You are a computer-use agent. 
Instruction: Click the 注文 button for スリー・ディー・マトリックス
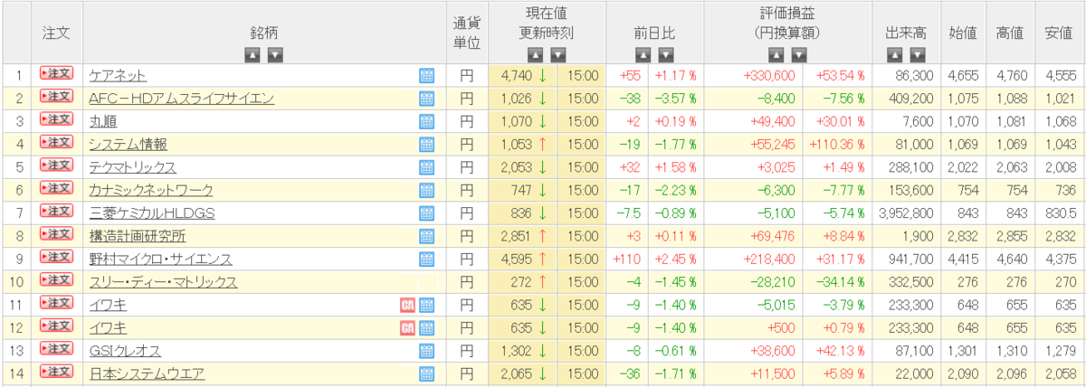[56, 279]
